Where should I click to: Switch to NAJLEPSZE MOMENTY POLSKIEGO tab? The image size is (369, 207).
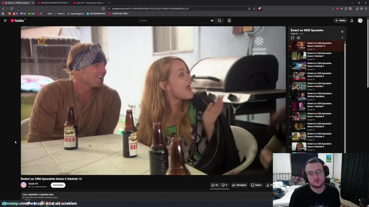point(53,3)
